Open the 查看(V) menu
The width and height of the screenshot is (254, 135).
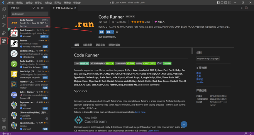pos(38,3)
